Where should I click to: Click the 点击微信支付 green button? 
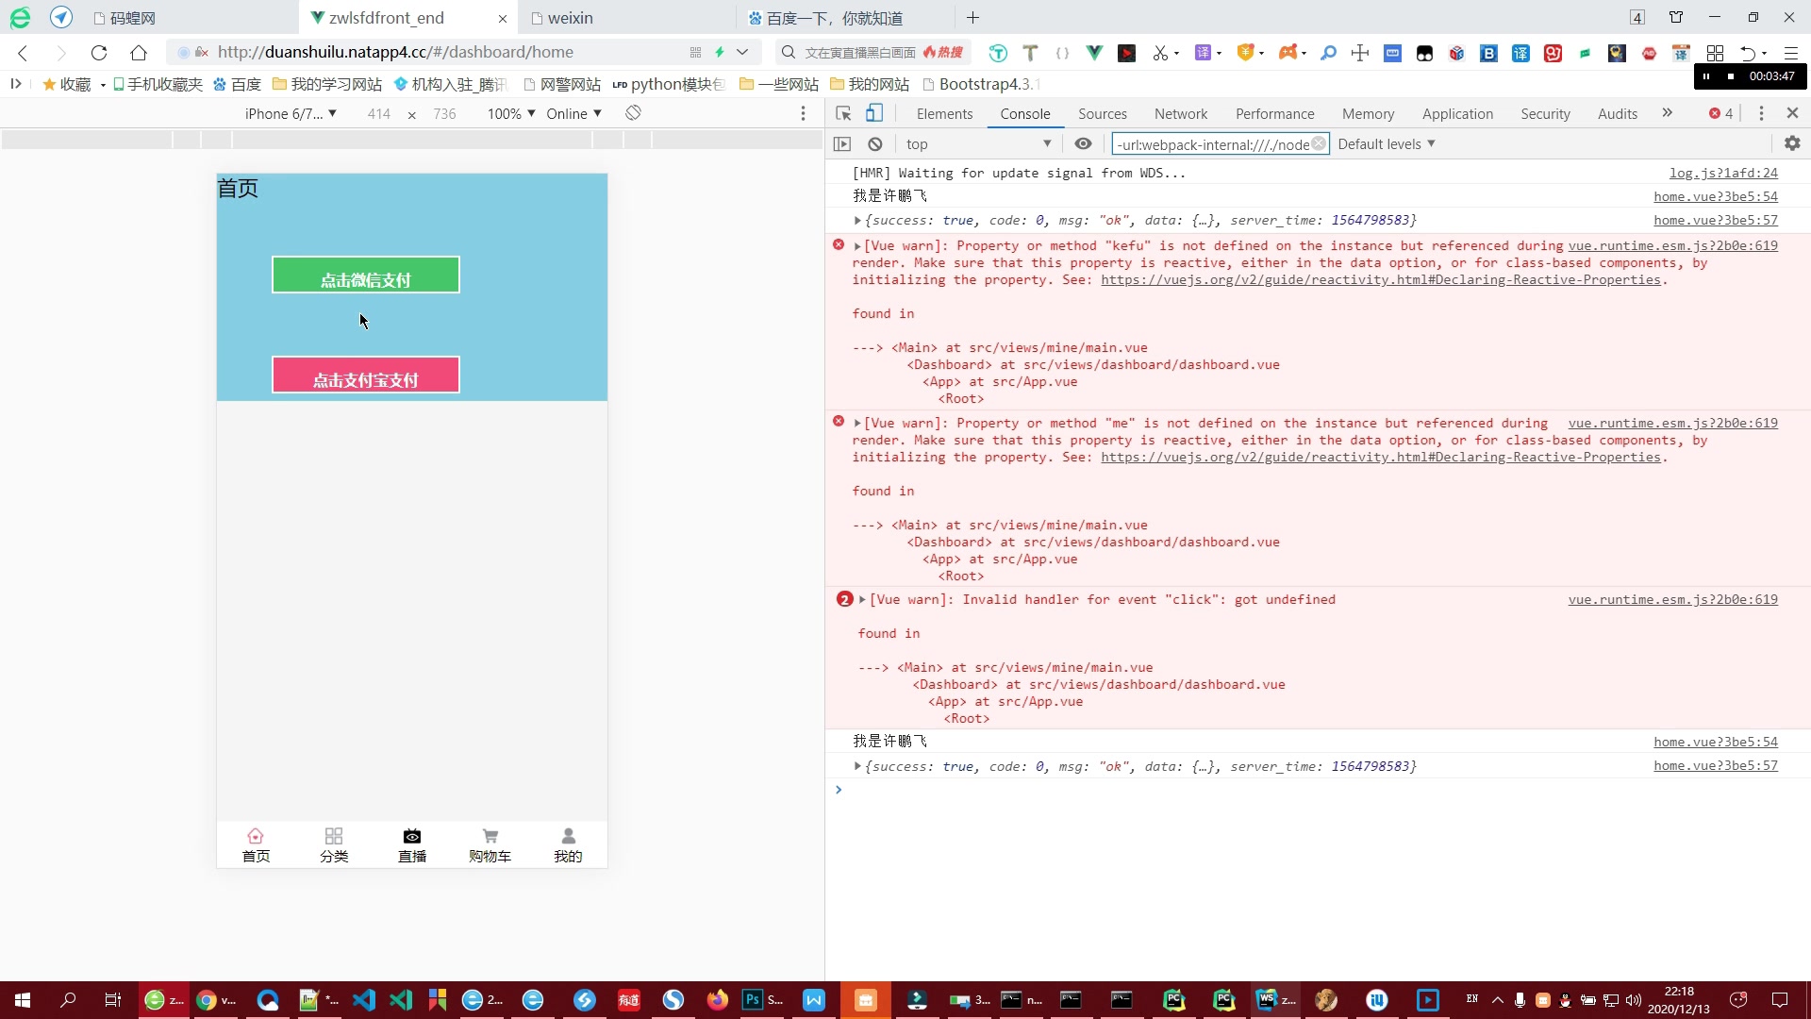tap(366, 276)
